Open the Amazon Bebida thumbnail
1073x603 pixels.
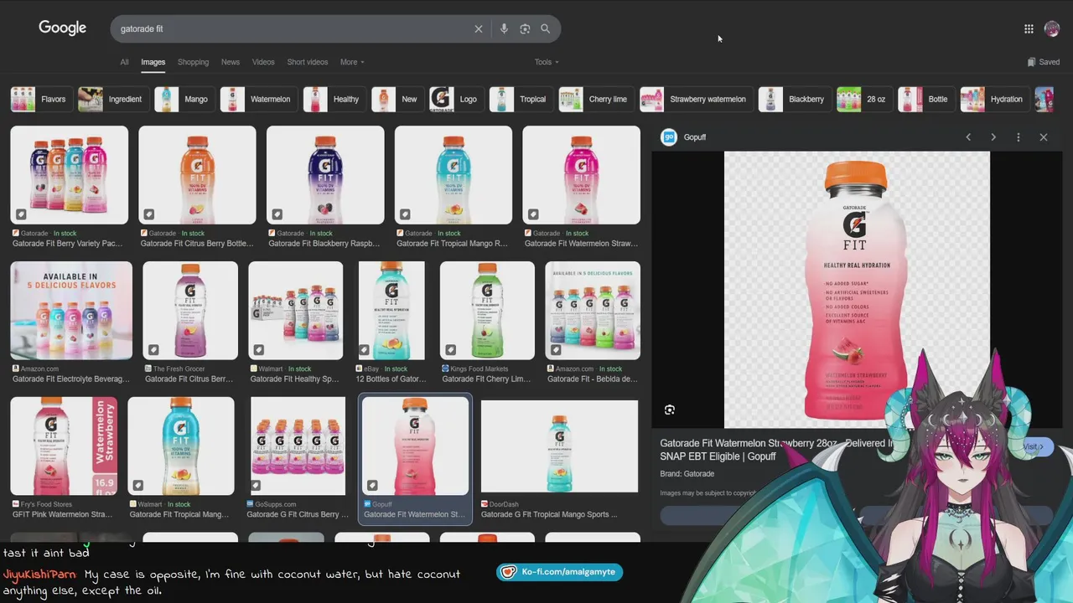click(x=593, y=311)
